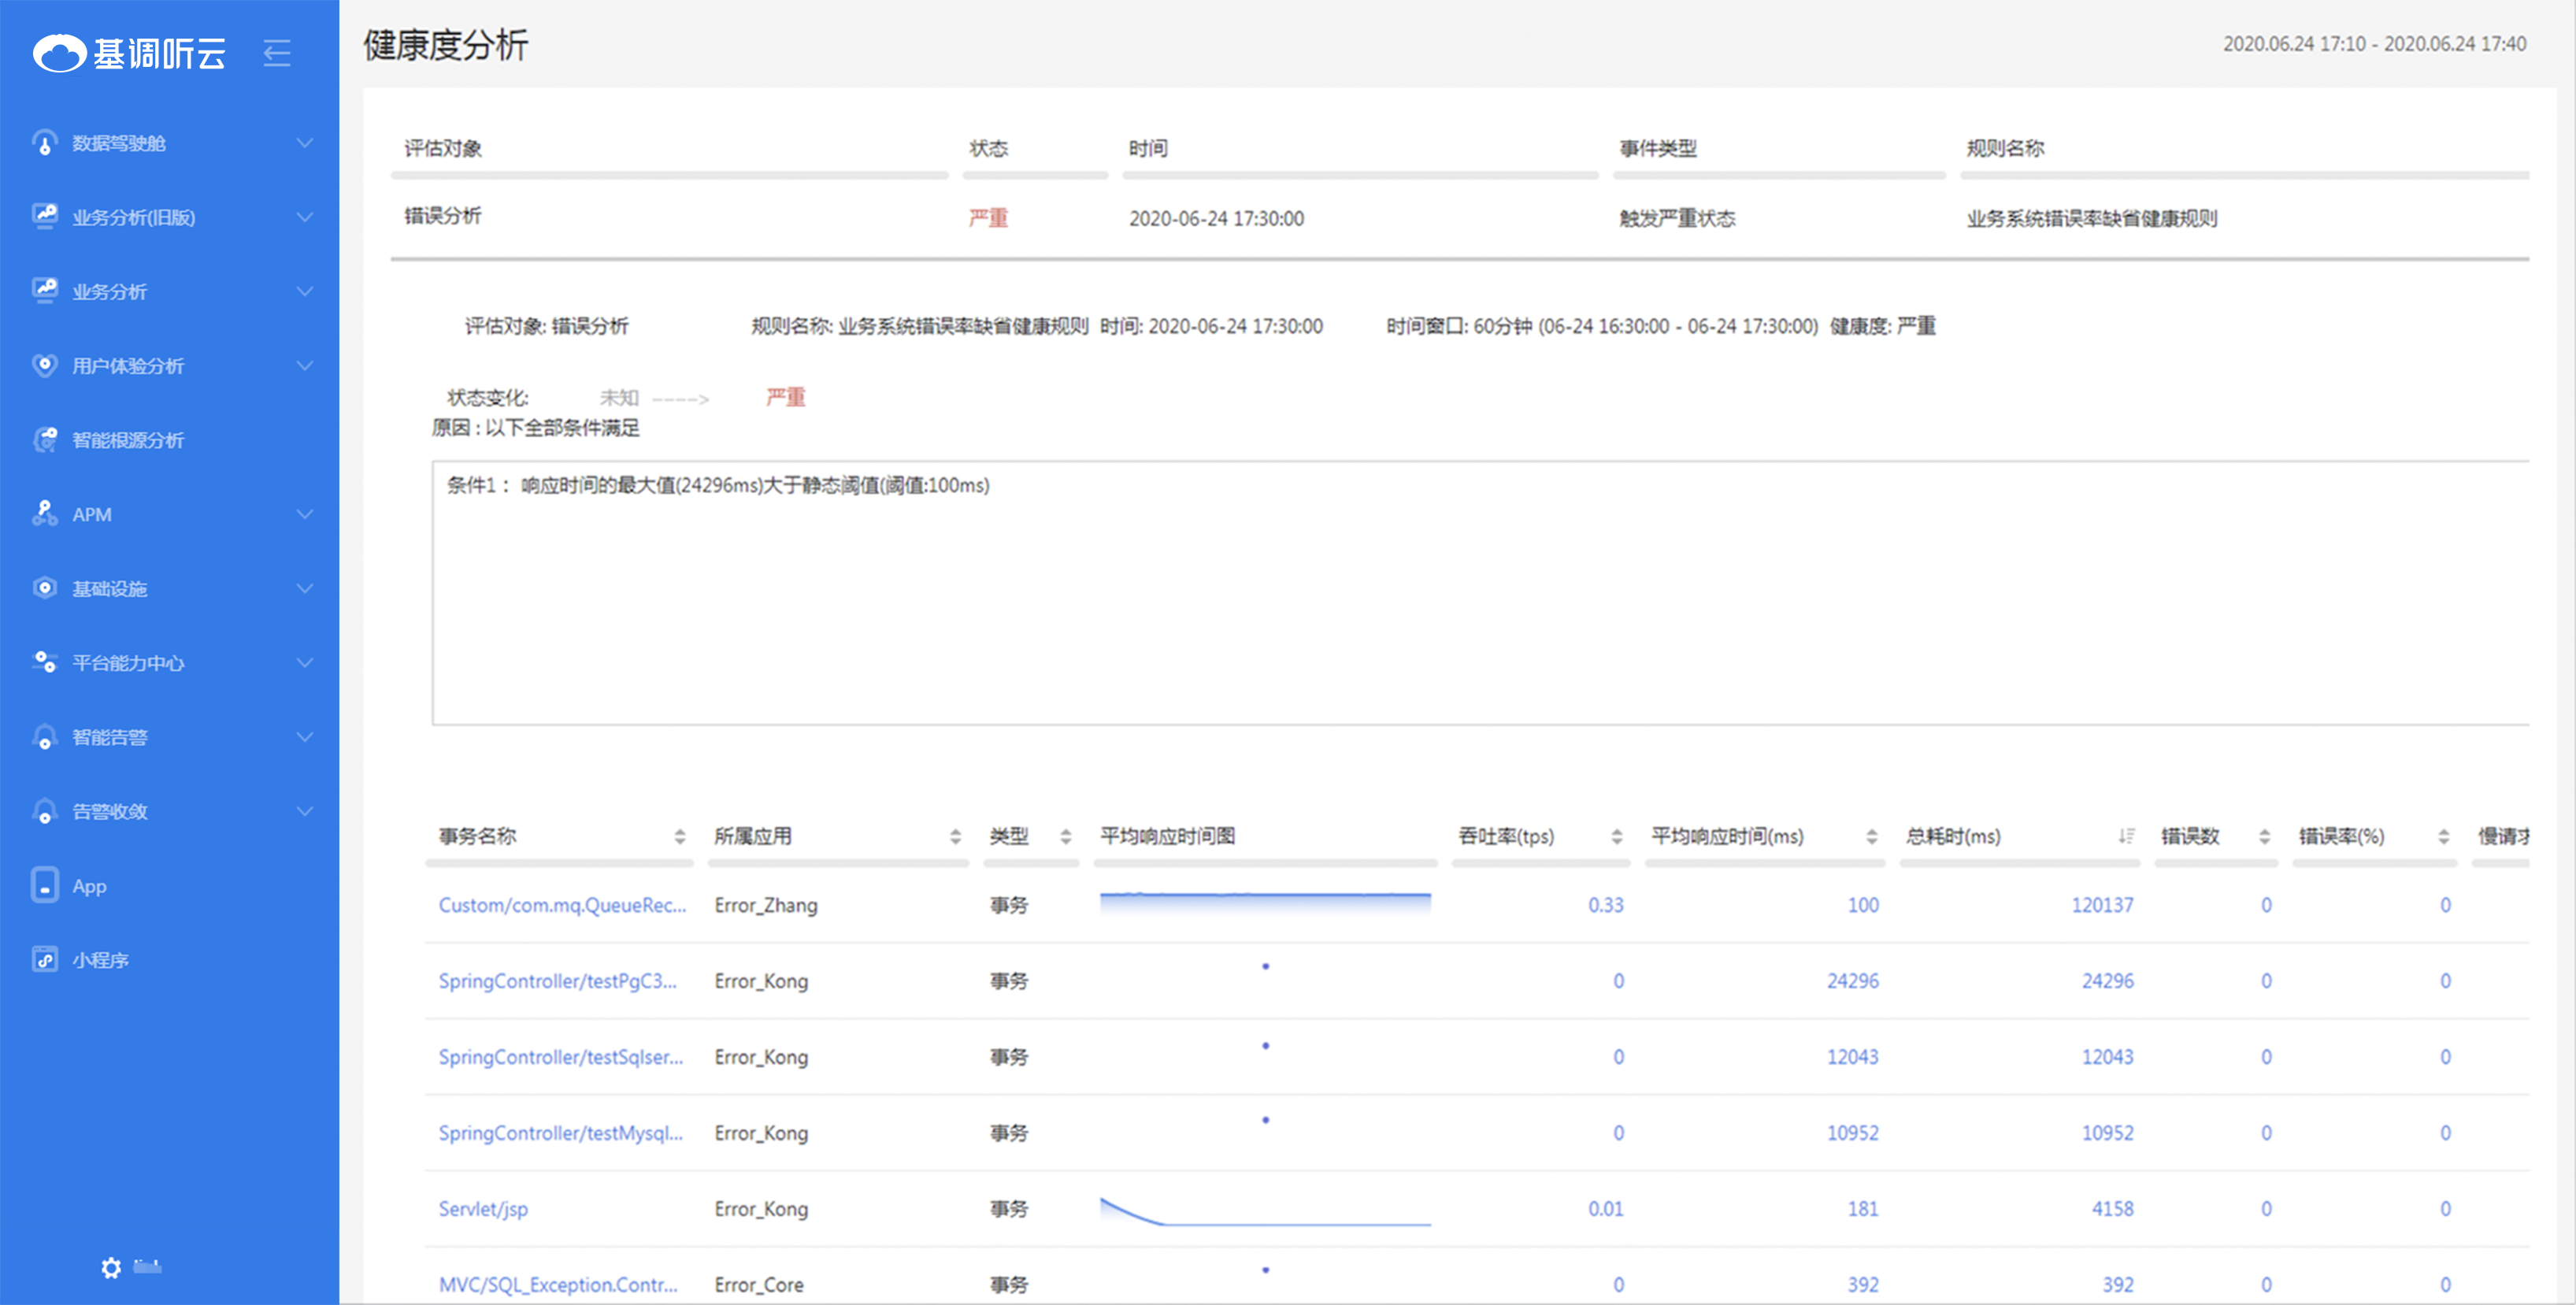The image size is (2576, 1305).
Task: Sort the table by 事务名称 column
Action: pyautogui.click(x=679, y=836)
